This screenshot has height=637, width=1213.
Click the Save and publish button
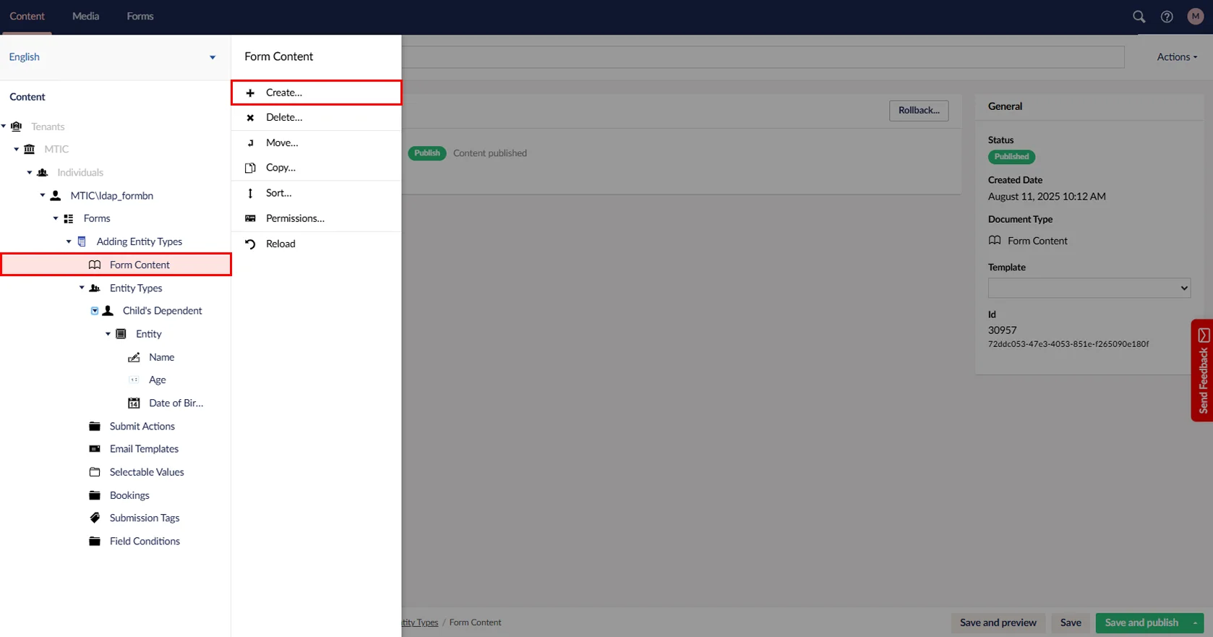(1141, 623)
